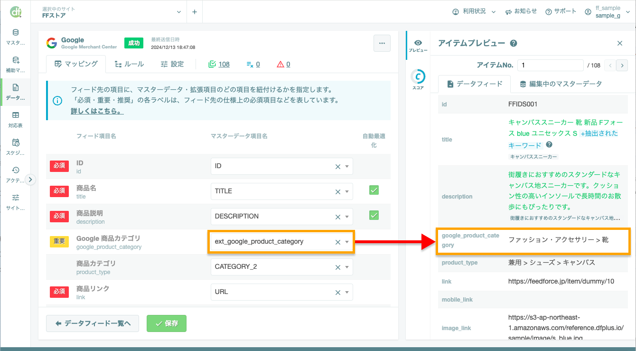Open the ff_sample account menu
The height and width of the screenshot is (351, 636).
607,12
